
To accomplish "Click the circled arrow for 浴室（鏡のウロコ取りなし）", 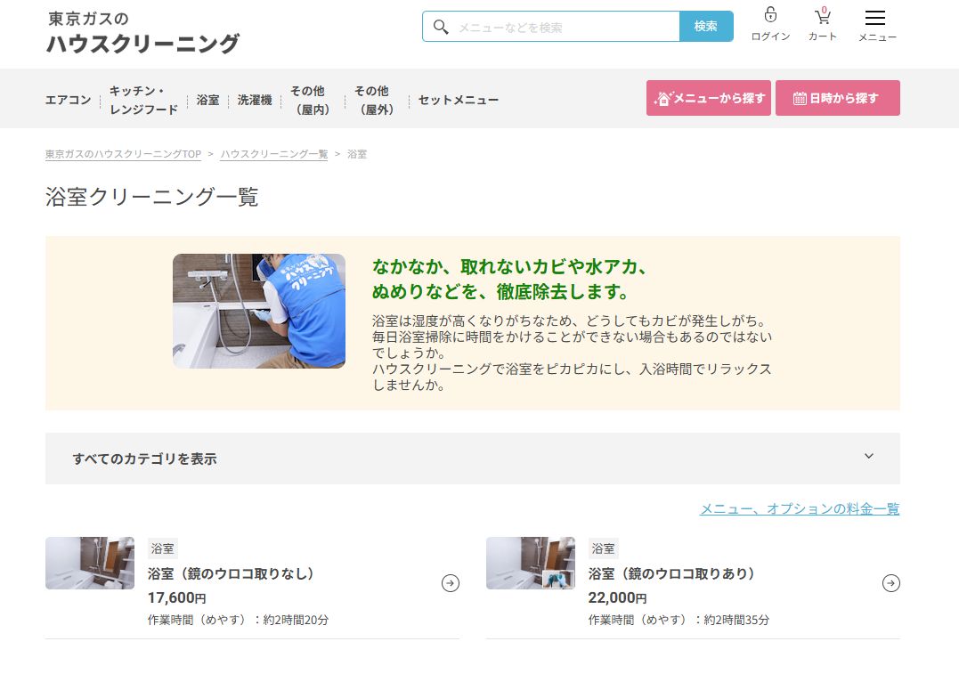I will click(x=451, y=583).
